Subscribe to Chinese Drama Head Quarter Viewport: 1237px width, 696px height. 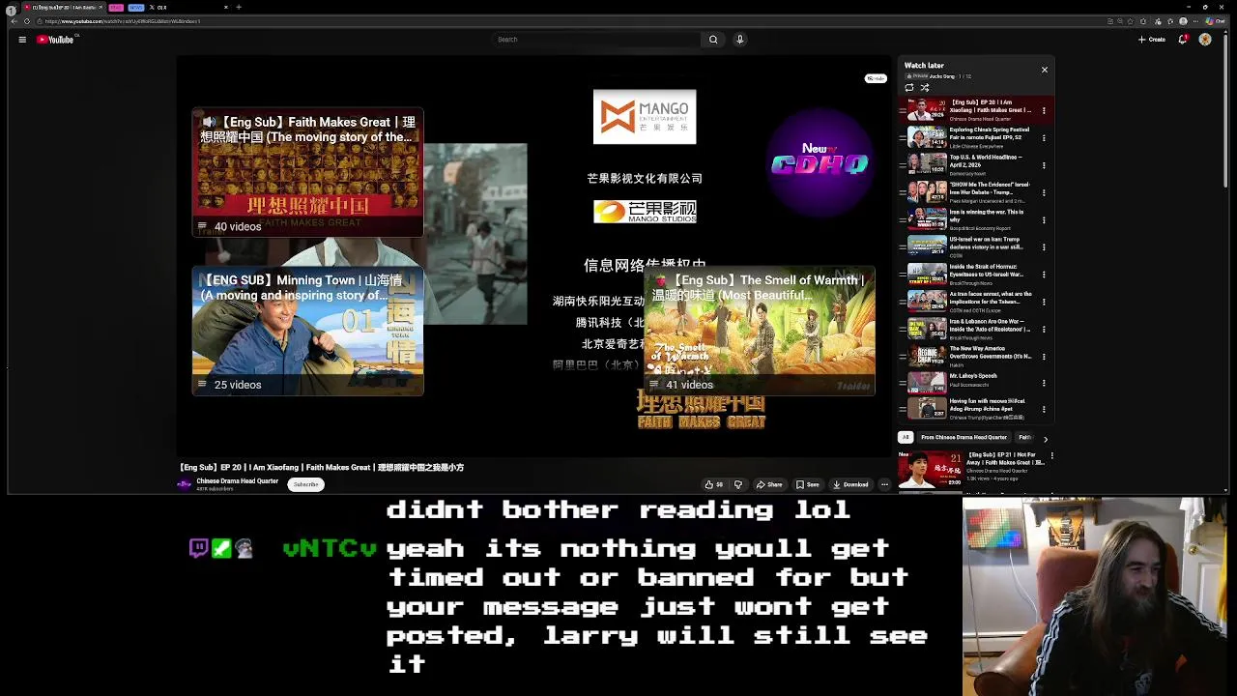305,484
